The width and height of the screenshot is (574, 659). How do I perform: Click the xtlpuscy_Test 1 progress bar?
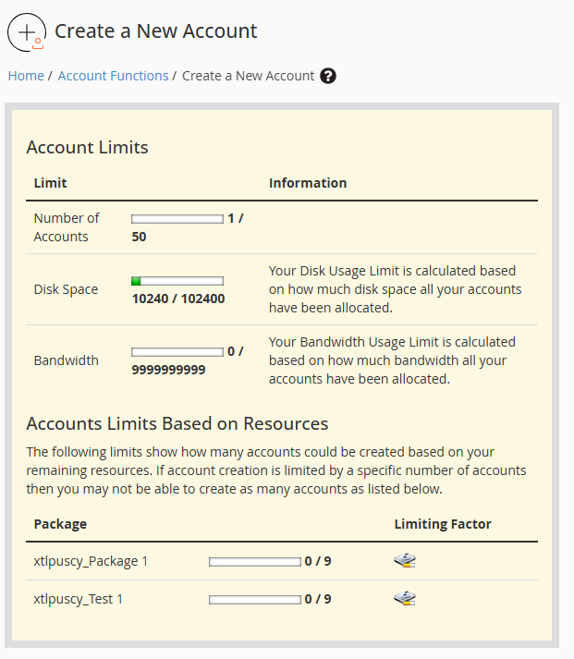coord(255,599)
